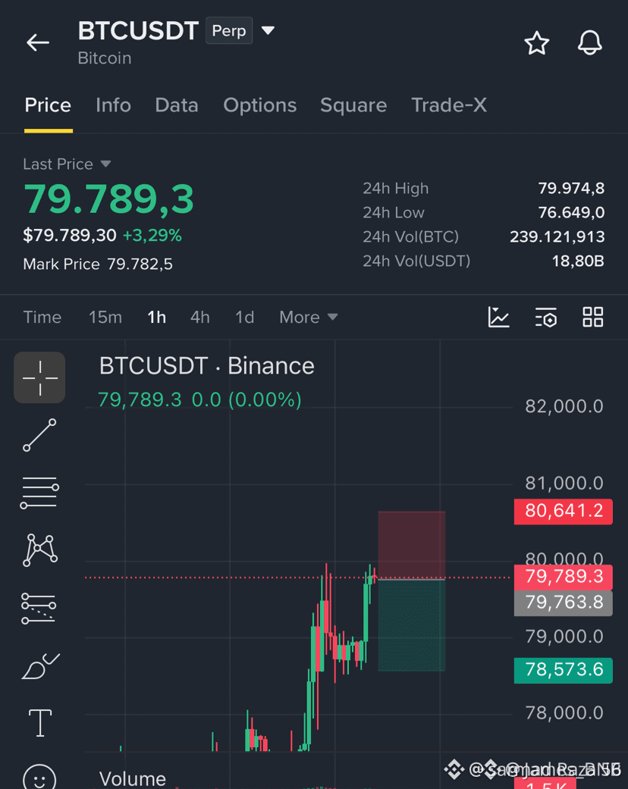Image resolution: width=628 pixels, height=789 pixels.
Task: Click the large last price 79.789,3
Action: click(108, 199)
